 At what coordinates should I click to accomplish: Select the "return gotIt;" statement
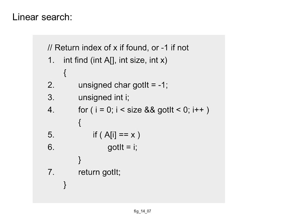pos(99,172)
